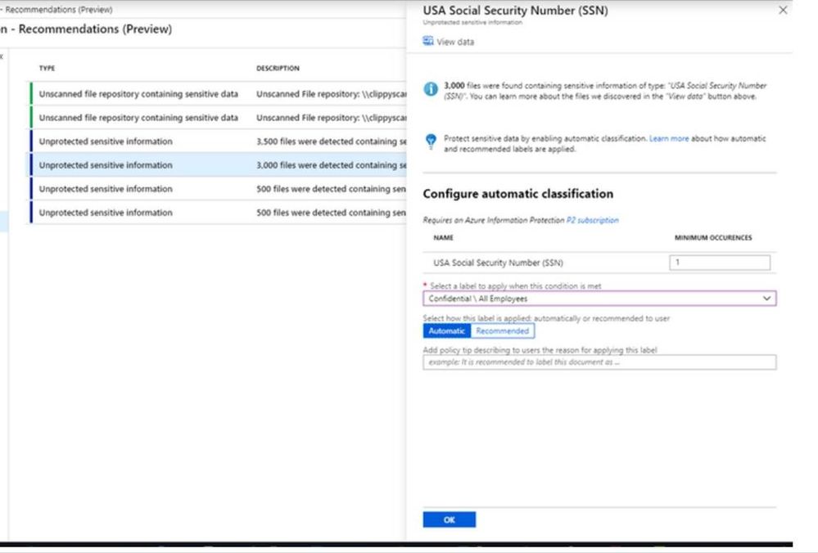Select Automatic label application mode
The height and width of the screenshot is (553, 818).
click(x=446, y=331)
